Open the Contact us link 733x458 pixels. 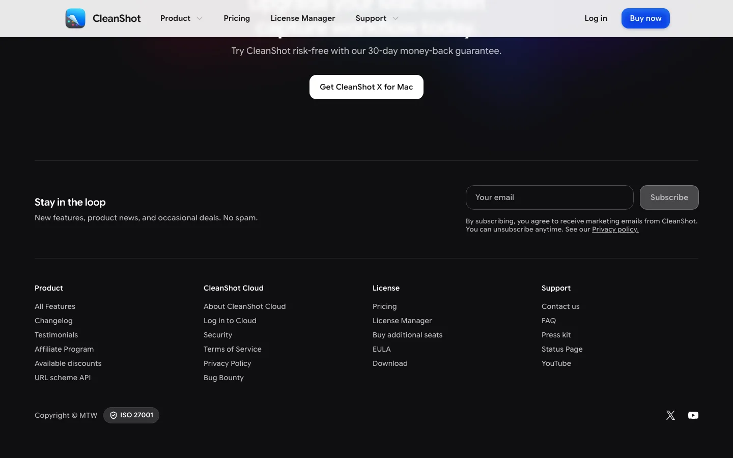[x=560, y=306]
